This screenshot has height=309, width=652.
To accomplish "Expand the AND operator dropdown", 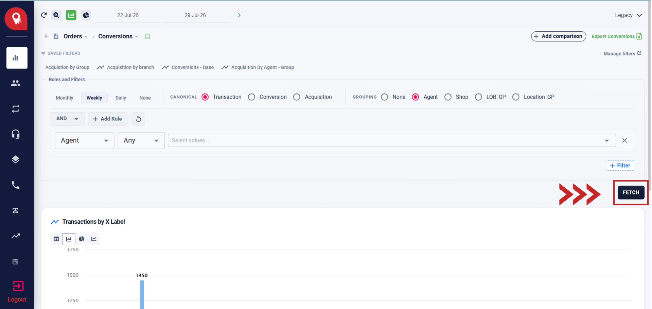I will 67,119.
